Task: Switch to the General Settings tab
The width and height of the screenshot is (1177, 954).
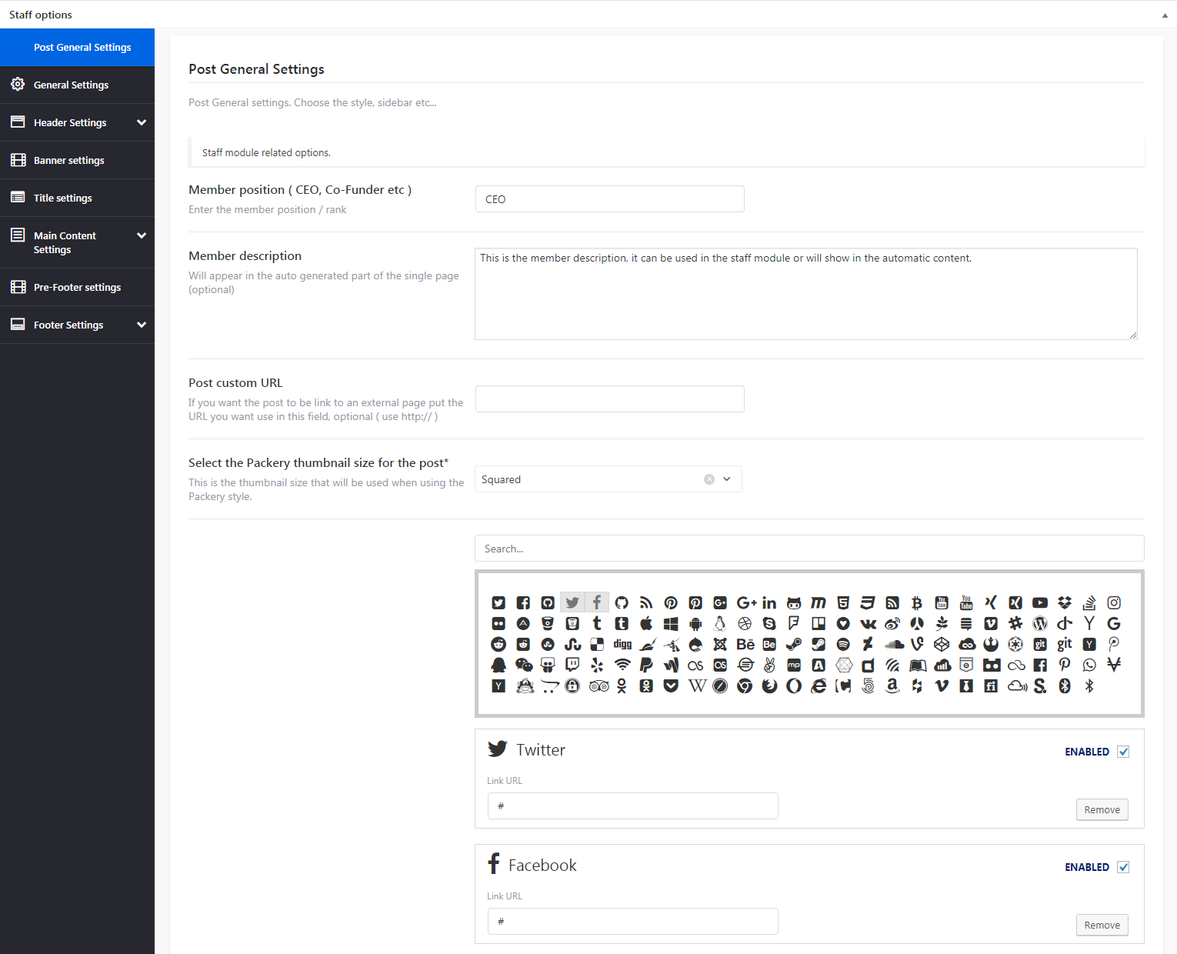Action: coord(71,85)
